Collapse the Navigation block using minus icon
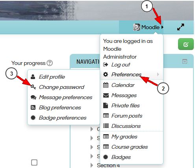Image resolution: width=195 pixels, height=168 pixels. click(x=185, y=61)
